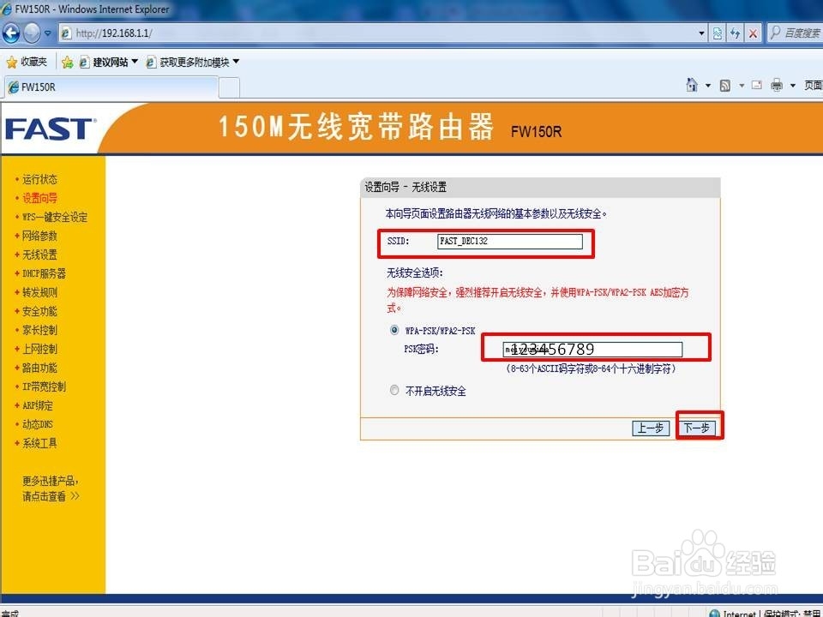Open 运行状态 in the sidebar
Screen dimensions: 823x617
pyautogui.click(x=39, y=179)
